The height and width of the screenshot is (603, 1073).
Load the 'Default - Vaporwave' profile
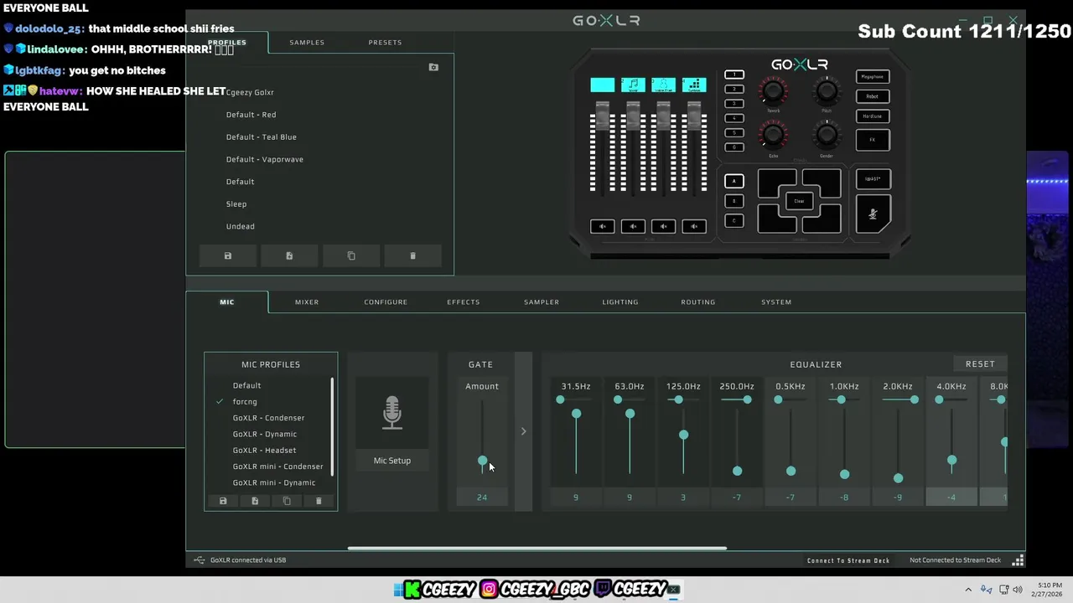[x=265, y=159]
